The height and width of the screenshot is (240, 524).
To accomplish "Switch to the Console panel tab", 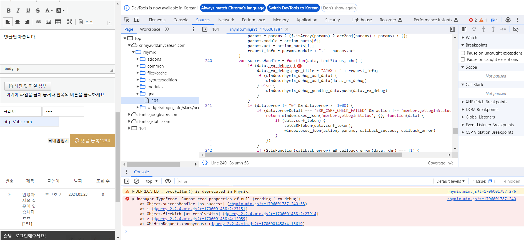I will [181, 20].
